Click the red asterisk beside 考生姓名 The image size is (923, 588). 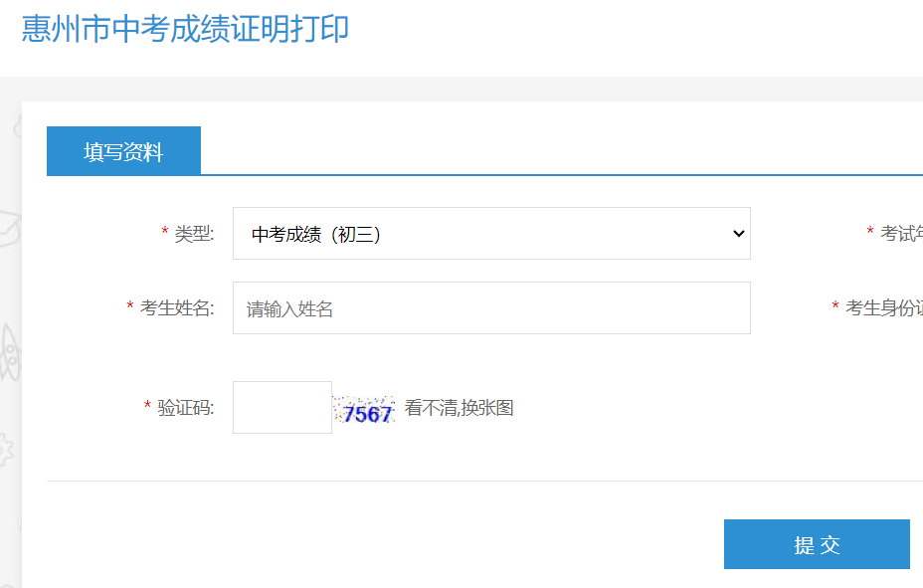tap(130, 307)
